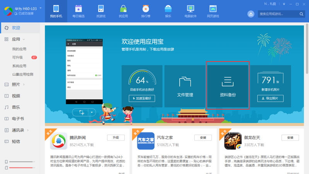Click 升级 for 腾讯新闻
Viewport: 309px width, 174px height.
[x=116, y=138]
